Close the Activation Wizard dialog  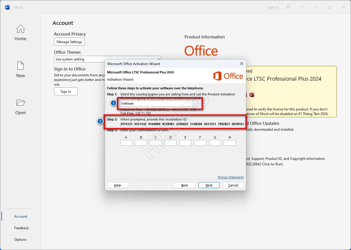coord(241,64)
